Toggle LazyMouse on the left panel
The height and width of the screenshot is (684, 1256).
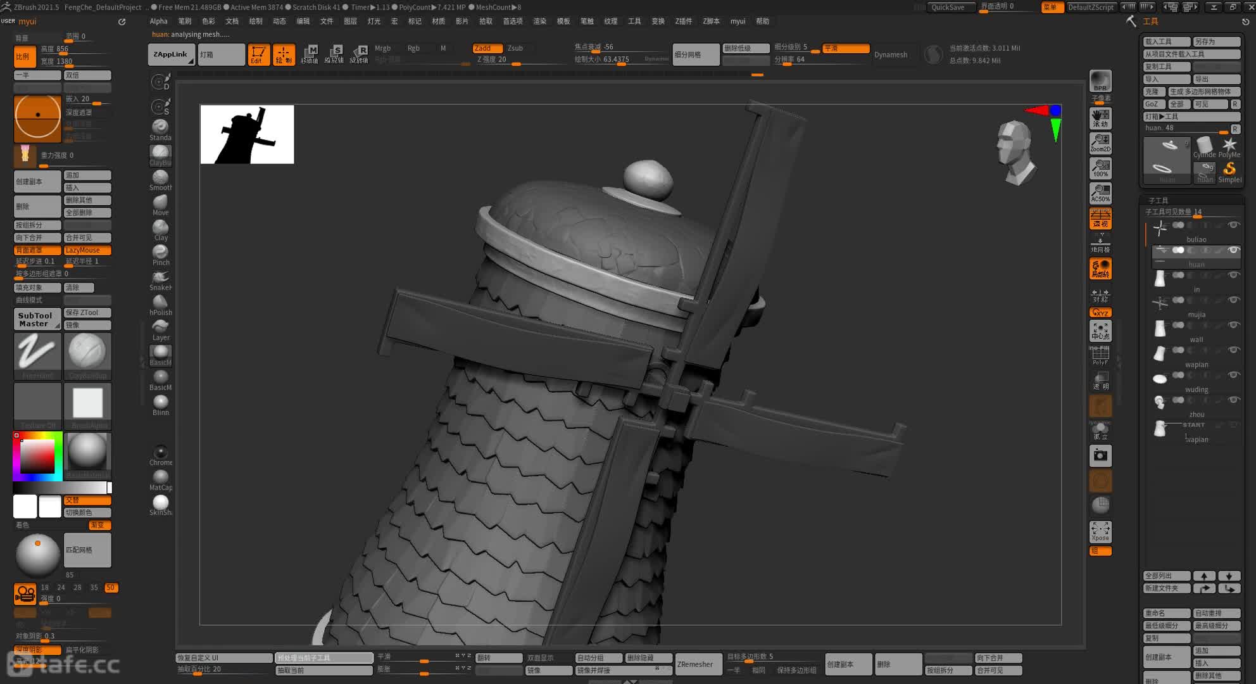(87, 250)
